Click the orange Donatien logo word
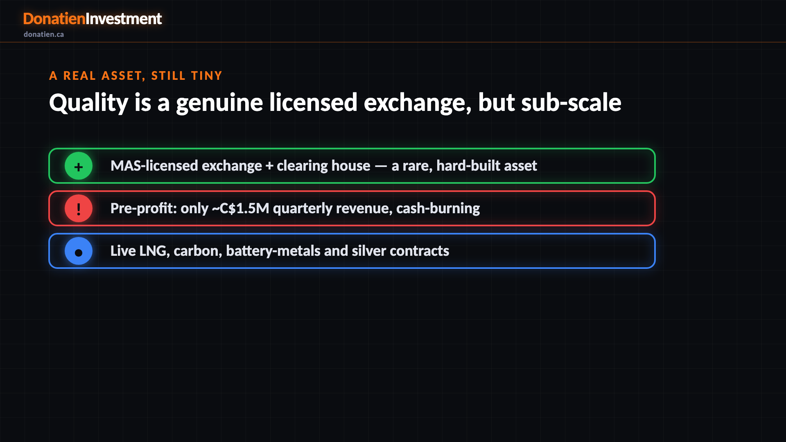This screenshot has height=442, width=786. pos(54,19)
